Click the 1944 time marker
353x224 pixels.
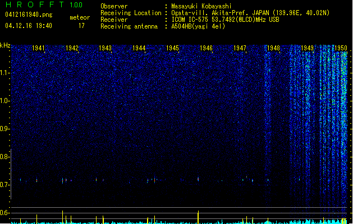[x=139, y=48]
